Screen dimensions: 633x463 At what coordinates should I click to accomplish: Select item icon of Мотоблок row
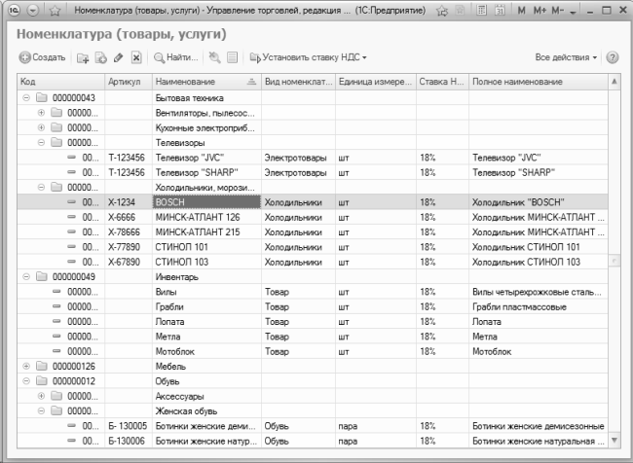pos(56,351)
